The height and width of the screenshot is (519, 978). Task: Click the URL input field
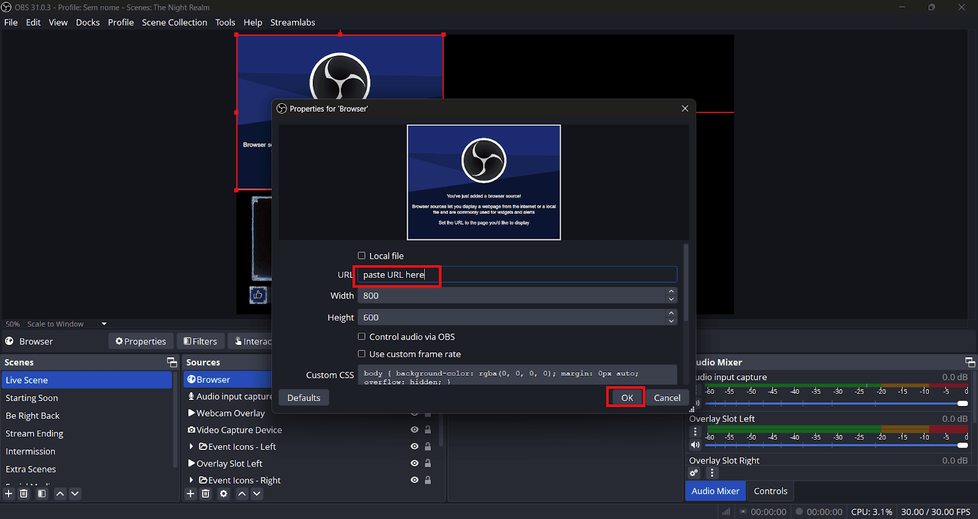517,275
